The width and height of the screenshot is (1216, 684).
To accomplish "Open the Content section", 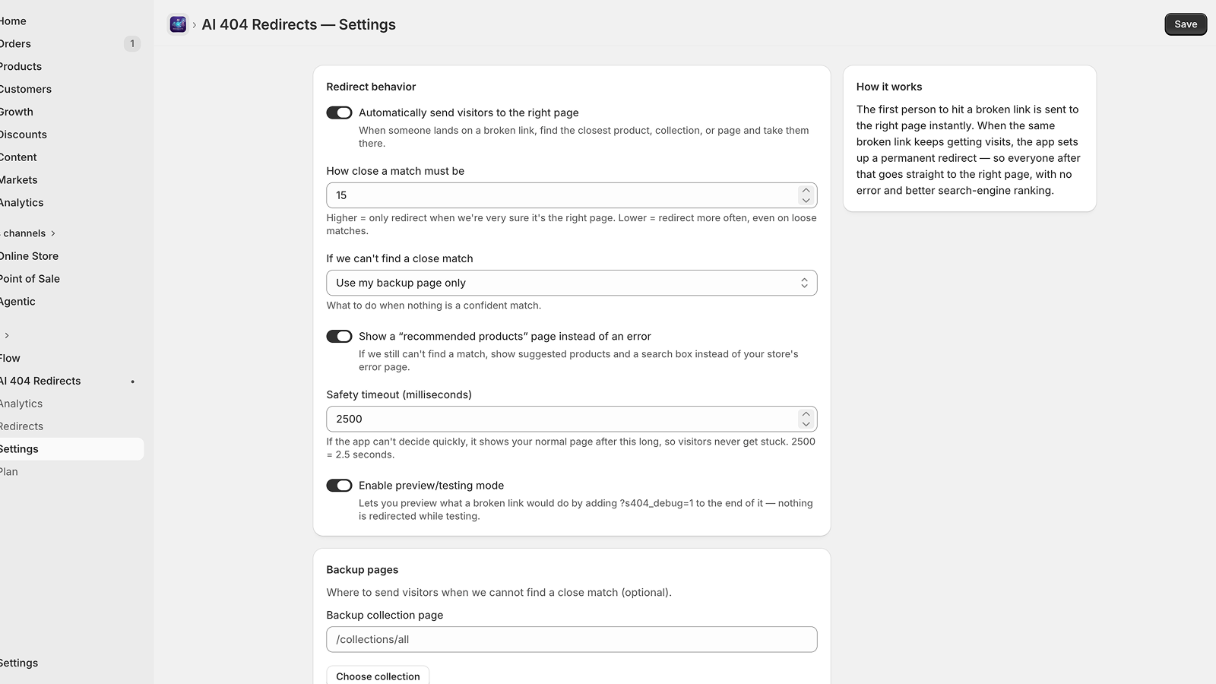I will point(18,158).
